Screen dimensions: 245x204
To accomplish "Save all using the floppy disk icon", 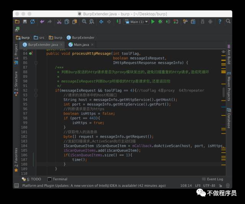I will tap(25, 21).
